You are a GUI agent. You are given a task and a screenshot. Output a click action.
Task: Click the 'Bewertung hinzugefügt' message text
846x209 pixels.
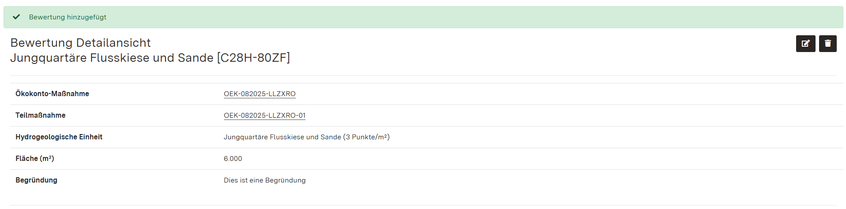[x=68, y=17]
